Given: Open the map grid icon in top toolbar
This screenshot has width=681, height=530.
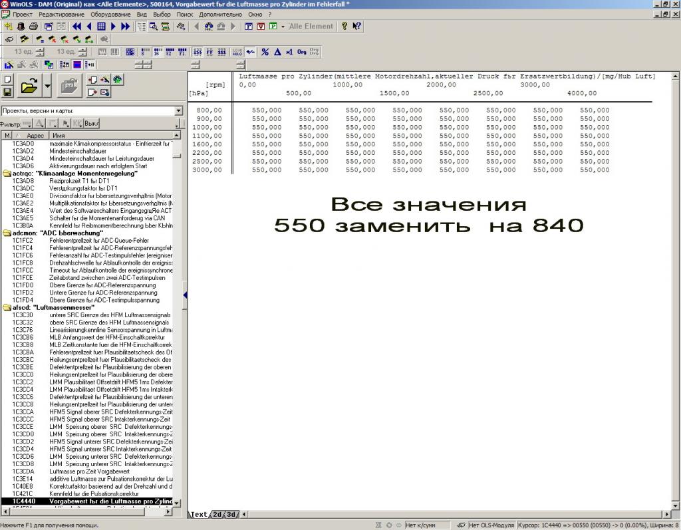Looking at the screenshot, I should pyautogui.click(x=101, y=27).
